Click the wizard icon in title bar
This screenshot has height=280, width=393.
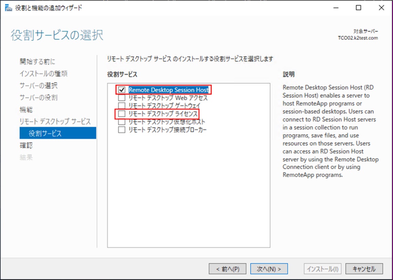point(8,8)
